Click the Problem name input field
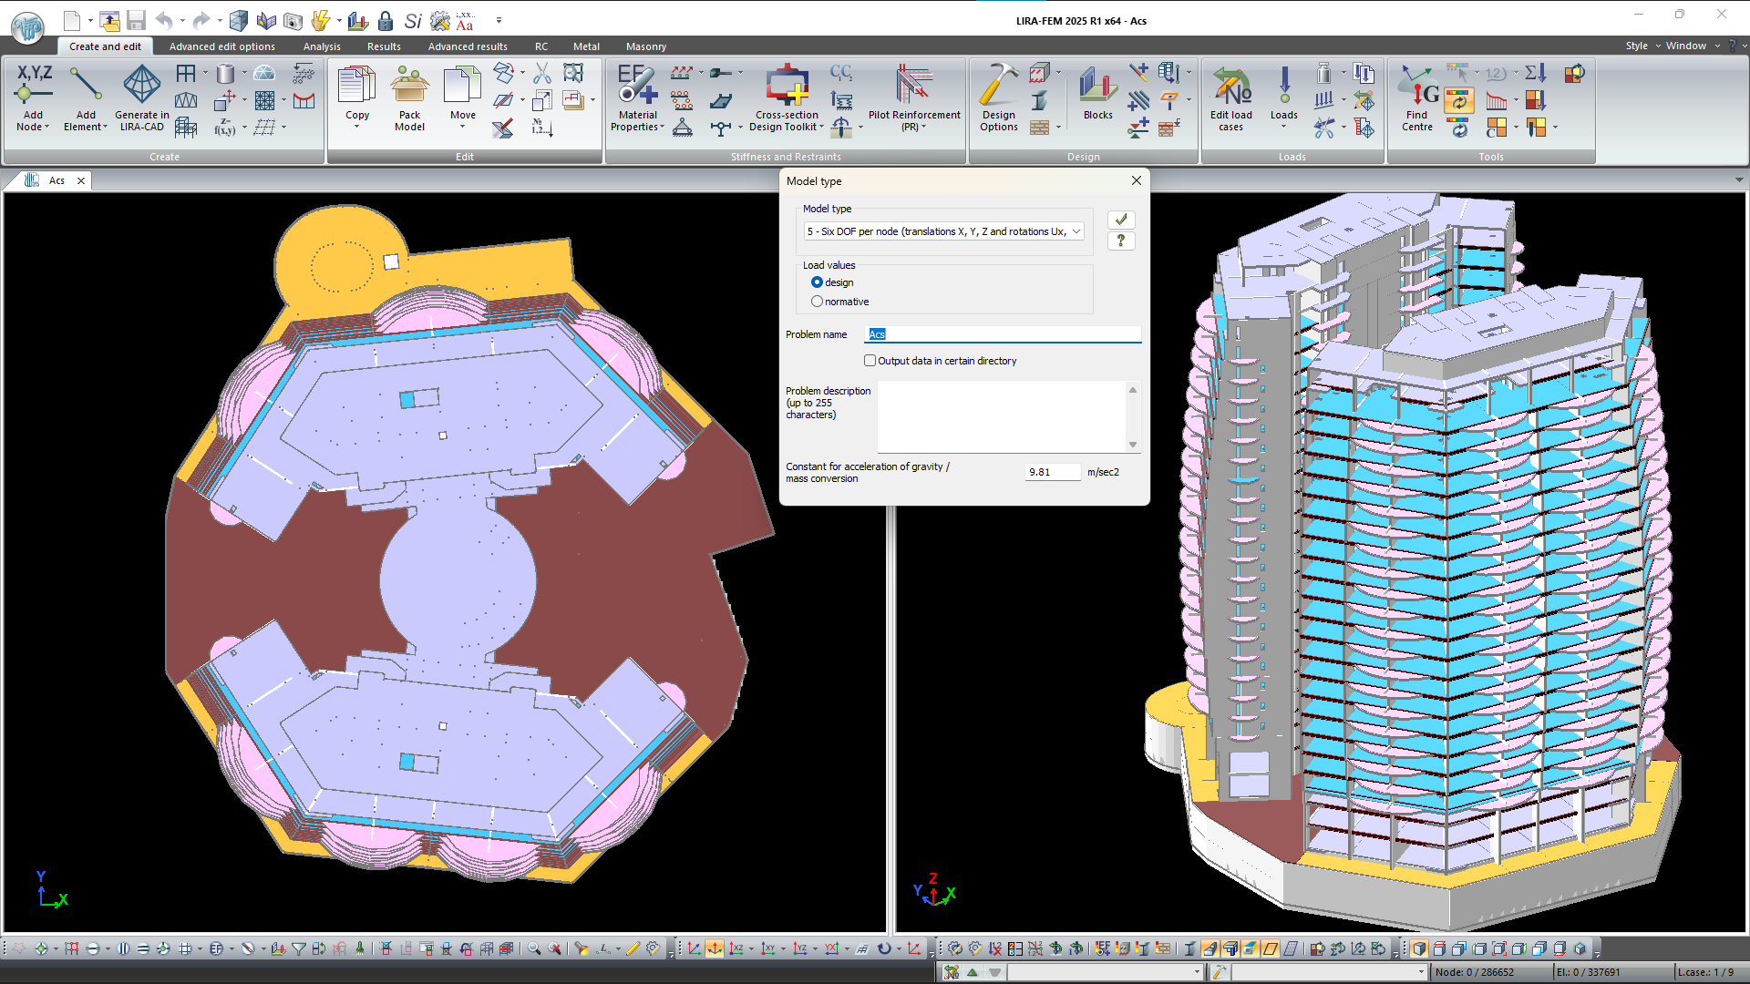This screenshot has height=984, width=1750. pos(1003,334)
